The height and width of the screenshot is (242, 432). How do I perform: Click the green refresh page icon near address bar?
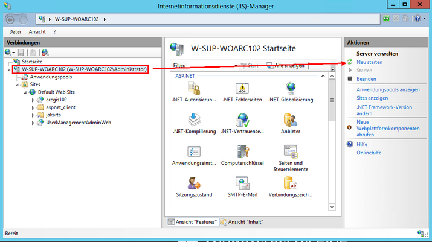(x=386, y=19)
